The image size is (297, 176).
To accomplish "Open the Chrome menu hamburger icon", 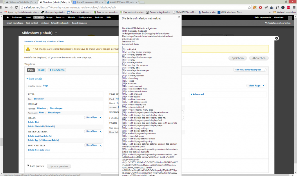I will point(293,7).
